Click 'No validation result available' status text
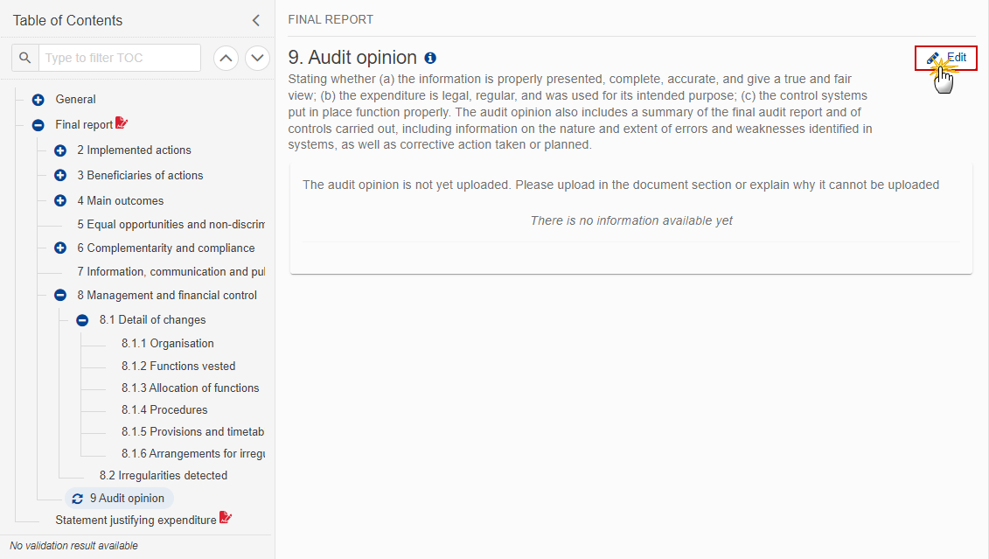The image size is (989, 559). pos(73,546)
